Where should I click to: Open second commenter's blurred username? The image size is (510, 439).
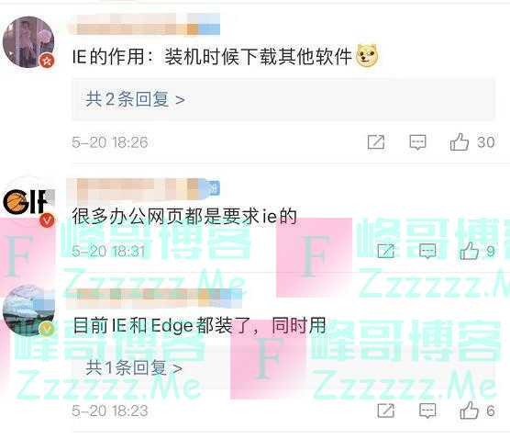pyautogui.click(x=143, y=189)
